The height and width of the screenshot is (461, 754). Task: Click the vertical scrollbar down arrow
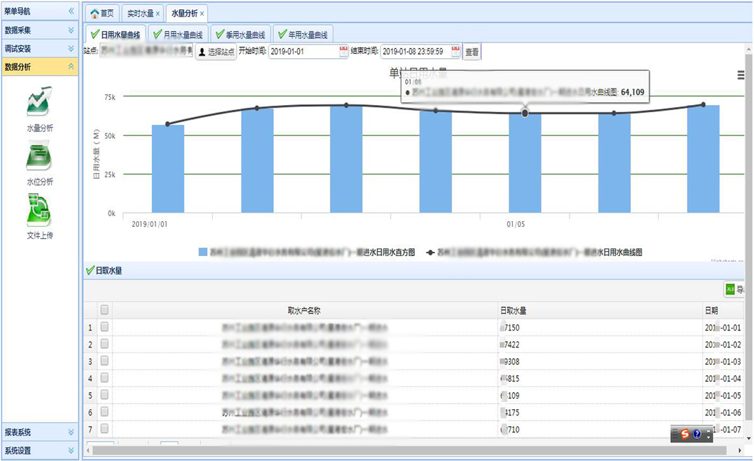pos(749,438)
